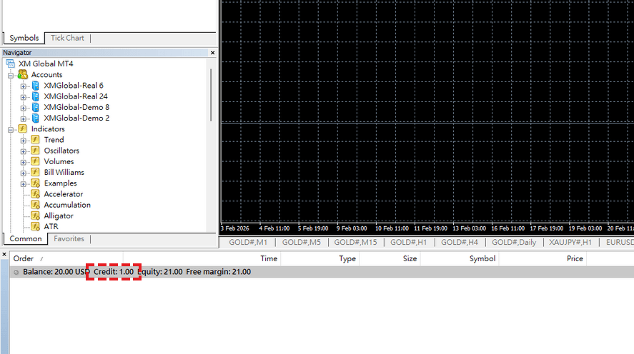Click the 'Free margin: 21.00' text

point(218,272)
